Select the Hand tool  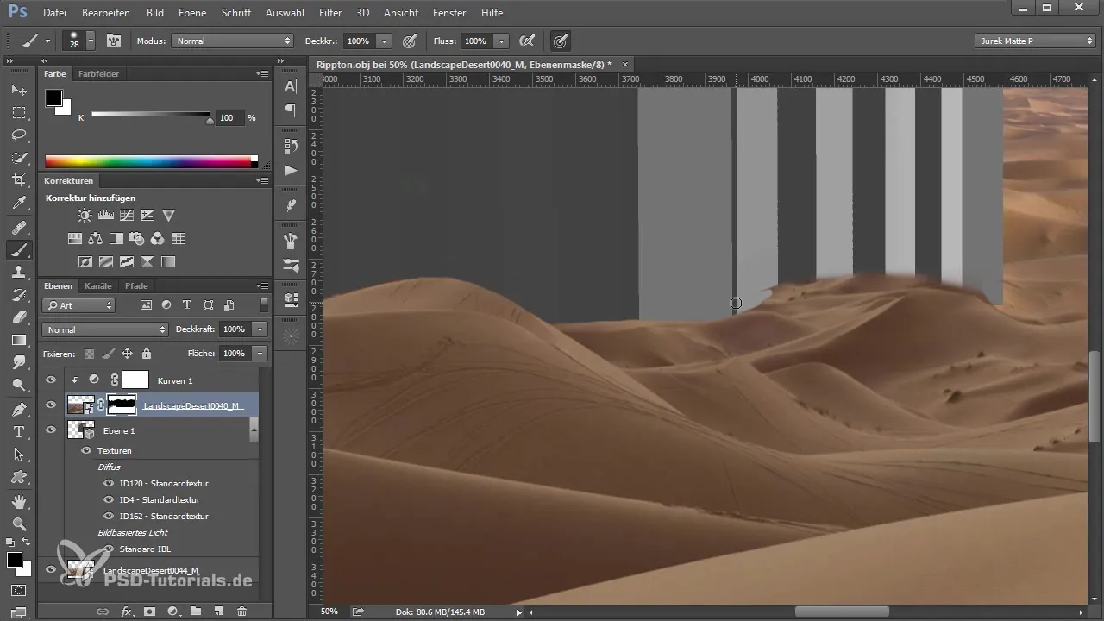pos(19,501)
